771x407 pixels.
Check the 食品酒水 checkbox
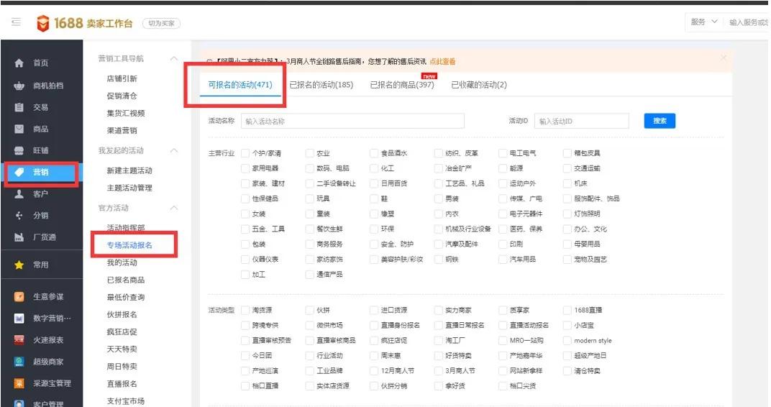[374, 153]
